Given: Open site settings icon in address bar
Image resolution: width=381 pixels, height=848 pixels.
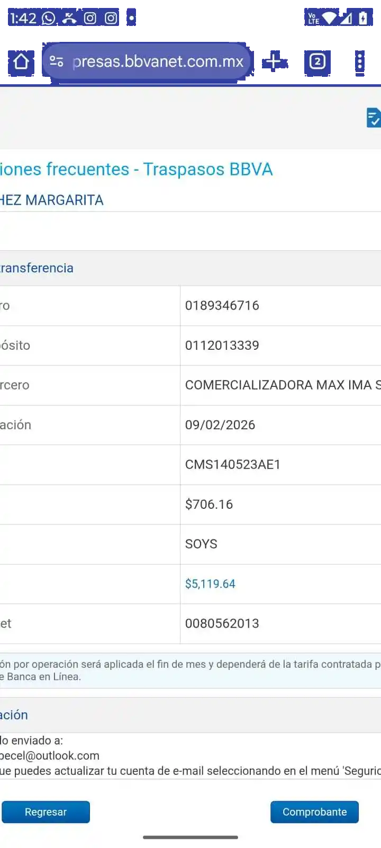Looking at the screenshot, I should pos(57,62).
